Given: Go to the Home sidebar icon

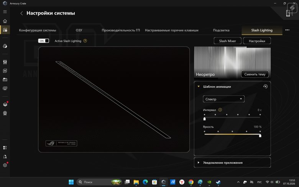Looking at the screenshot, I should click(x=5, y=21).
